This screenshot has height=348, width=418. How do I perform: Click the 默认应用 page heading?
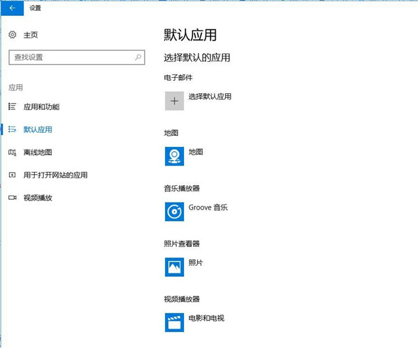pyautogui.click(x=190, y=35)
